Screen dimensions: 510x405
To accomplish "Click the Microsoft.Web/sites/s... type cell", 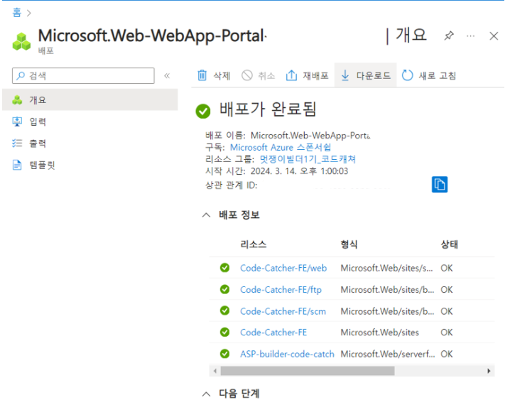I will coord(386,268).
